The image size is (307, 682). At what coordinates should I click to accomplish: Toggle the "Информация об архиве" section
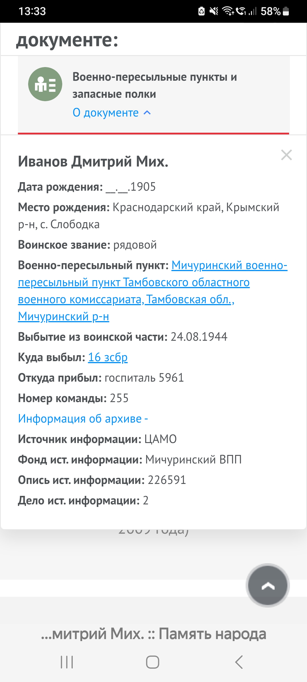click(83, 419)
